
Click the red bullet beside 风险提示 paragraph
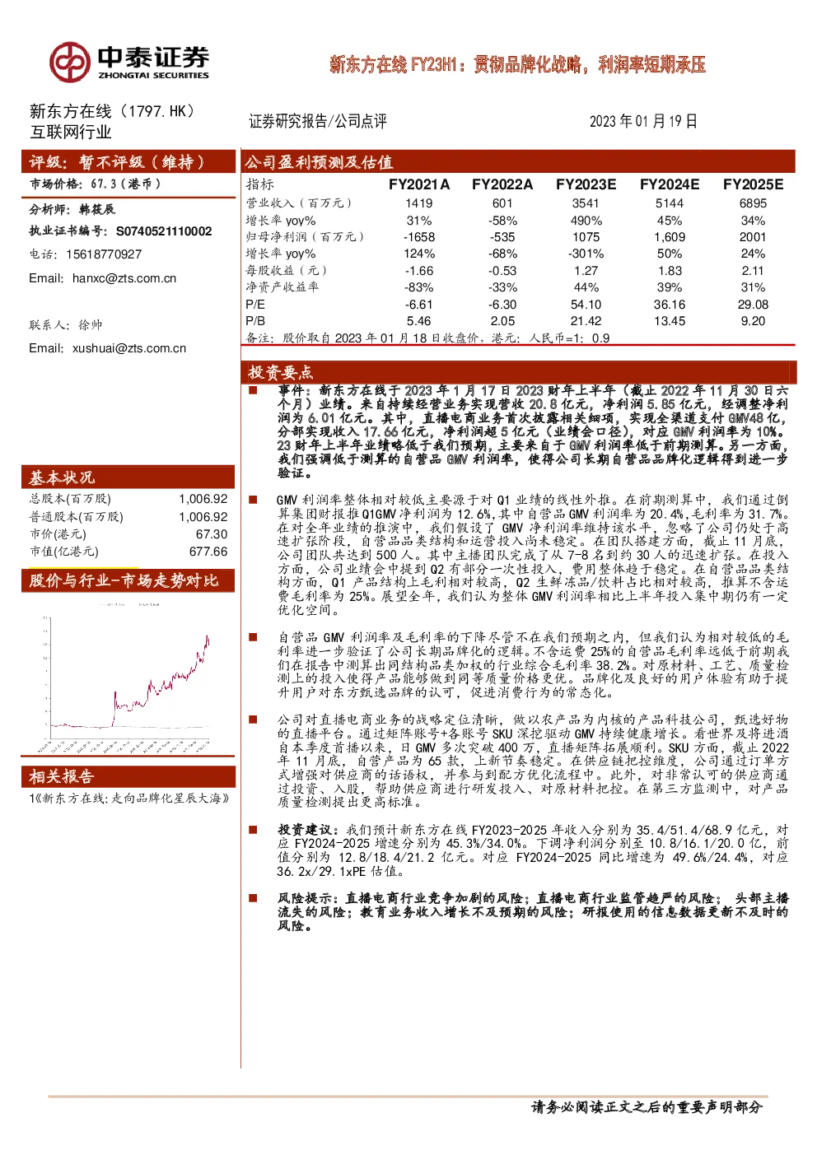[253, 898]
